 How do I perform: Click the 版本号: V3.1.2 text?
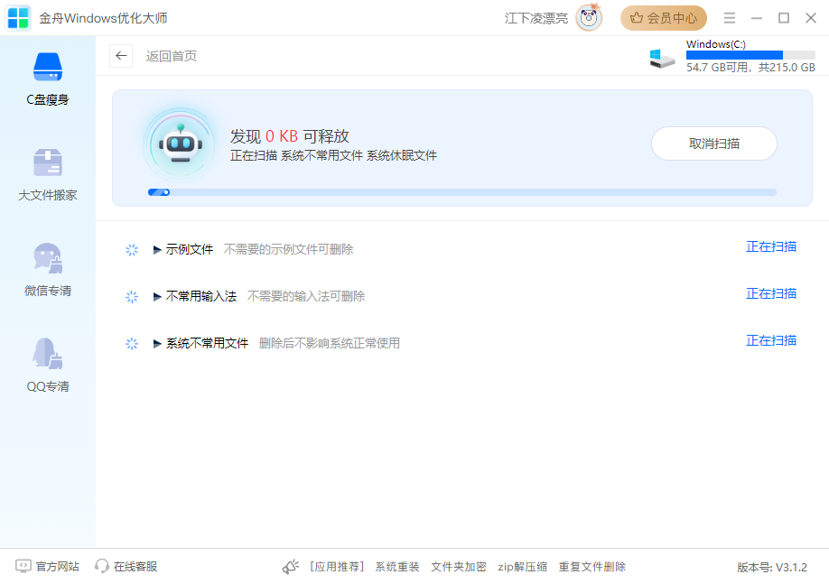[x=772, y=568]
